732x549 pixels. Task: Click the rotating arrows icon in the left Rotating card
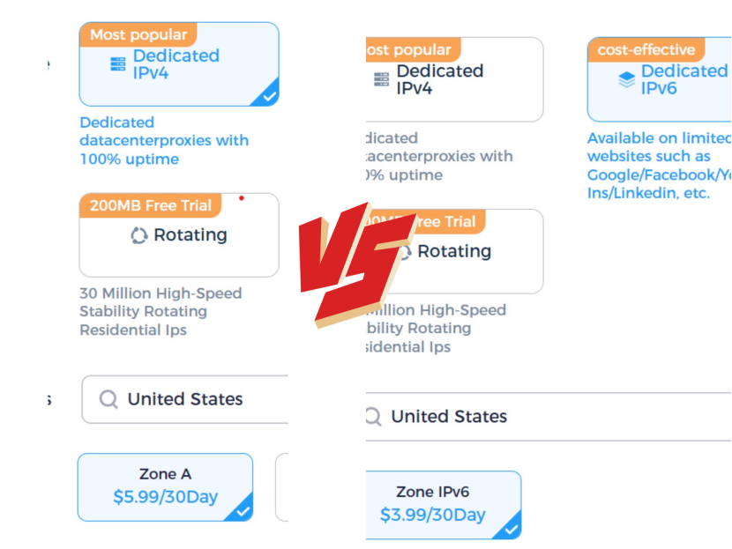(138, 236)
